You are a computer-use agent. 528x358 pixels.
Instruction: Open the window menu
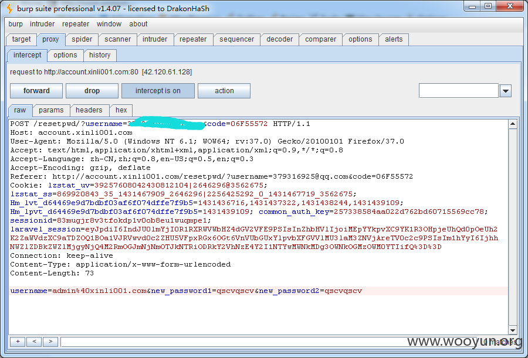coord(109,24)
